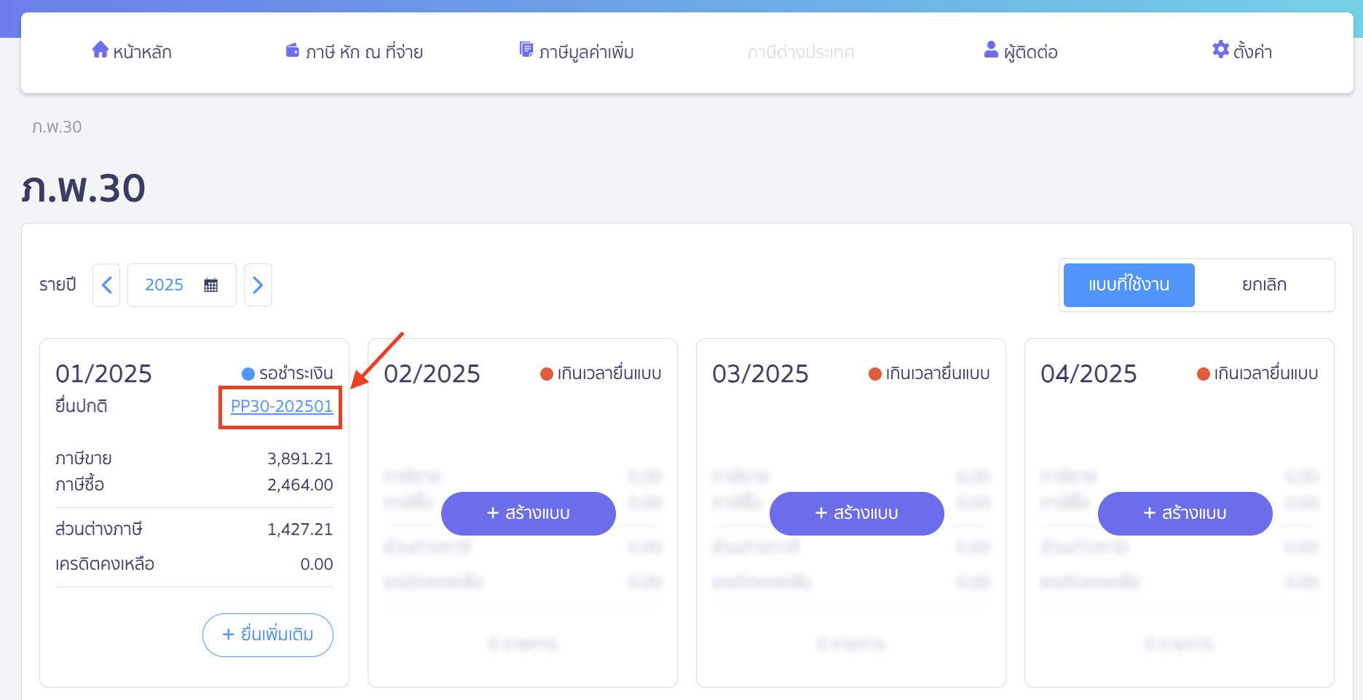Open the ภาษีมูลค่าเพิ่ม menu

586,52
